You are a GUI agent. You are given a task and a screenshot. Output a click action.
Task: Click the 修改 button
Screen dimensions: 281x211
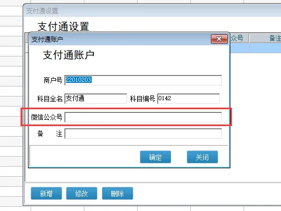click(x=82, y=194)
